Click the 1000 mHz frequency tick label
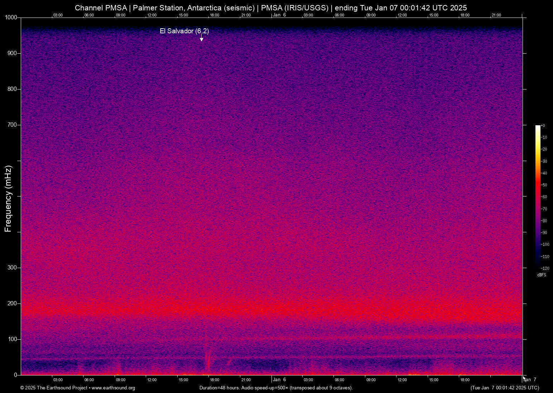 click(11, 17)
